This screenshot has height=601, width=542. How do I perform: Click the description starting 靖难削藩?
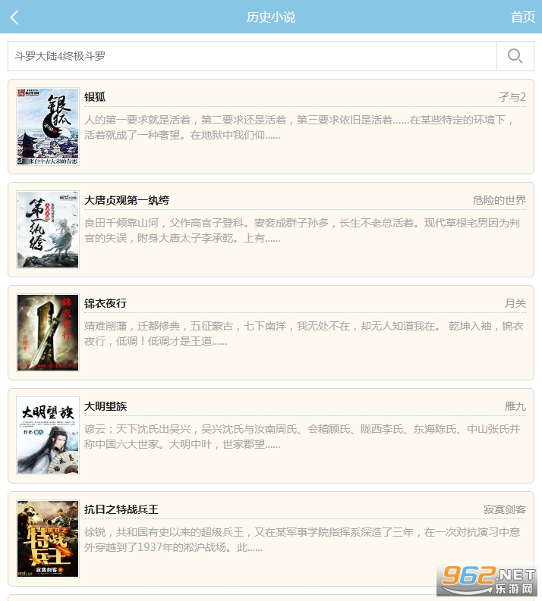pyautogui.click(x=304, y=333)
